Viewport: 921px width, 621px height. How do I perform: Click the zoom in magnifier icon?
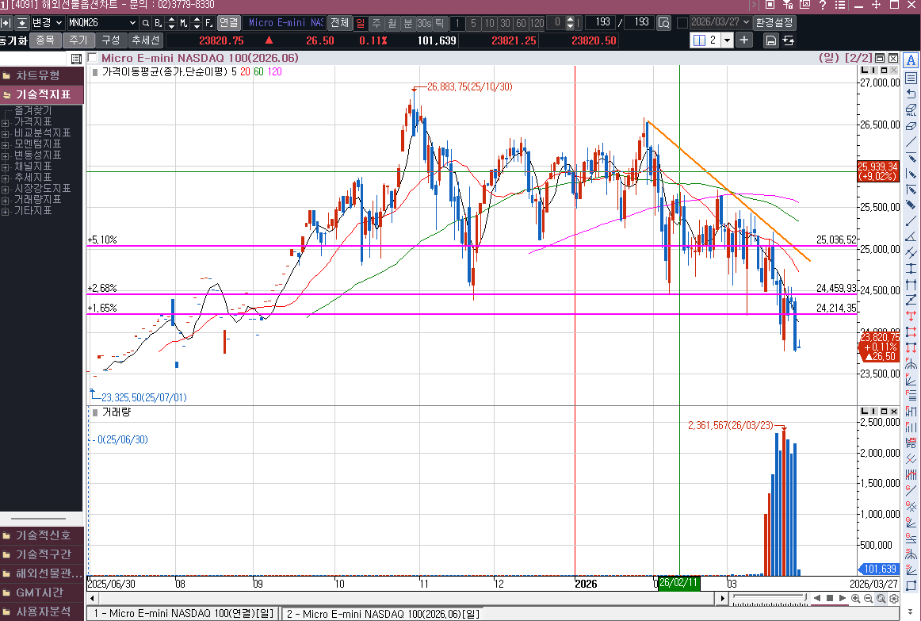856,598
